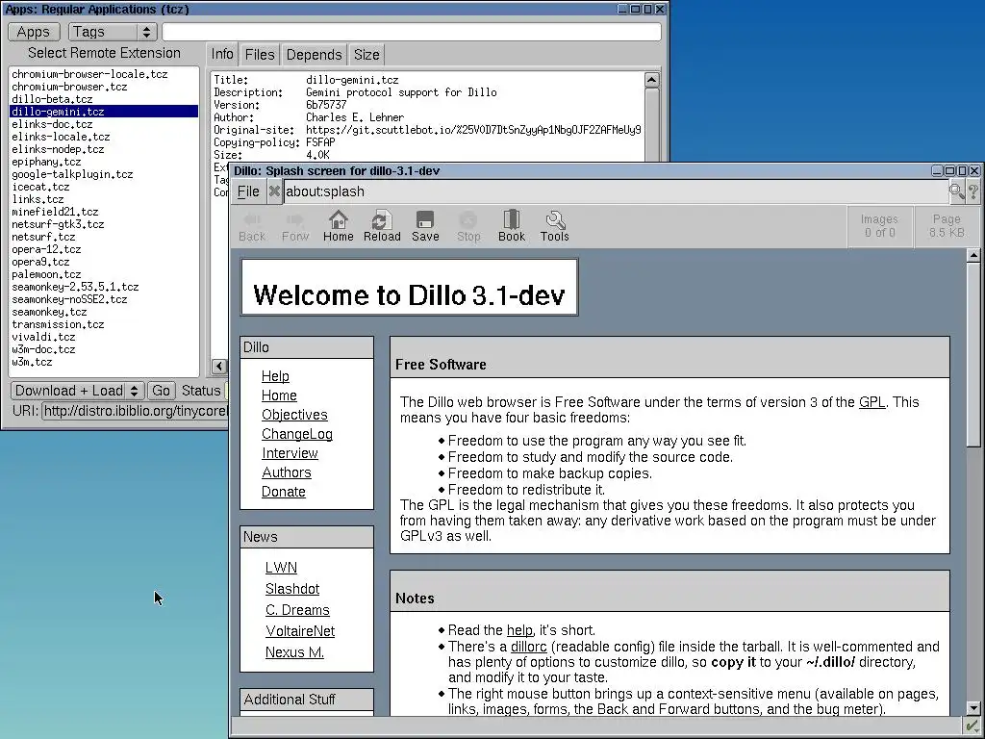Expand the Tags dropdown
Image resolution: width=985 pixels, height=739 pixels.
click(x=113, y=32)
